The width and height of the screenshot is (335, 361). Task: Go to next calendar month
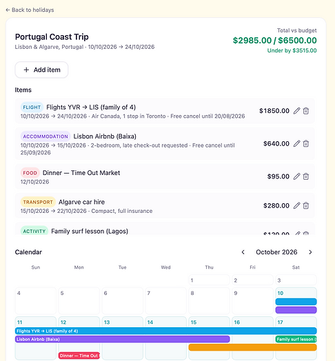(x=310, y=252)
